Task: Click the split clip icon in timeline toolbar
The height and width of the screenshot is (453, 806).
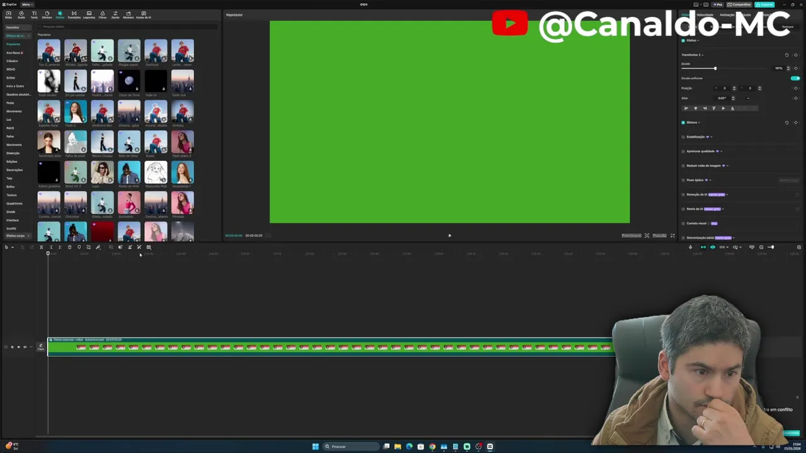Action: (x=42, y=247)
